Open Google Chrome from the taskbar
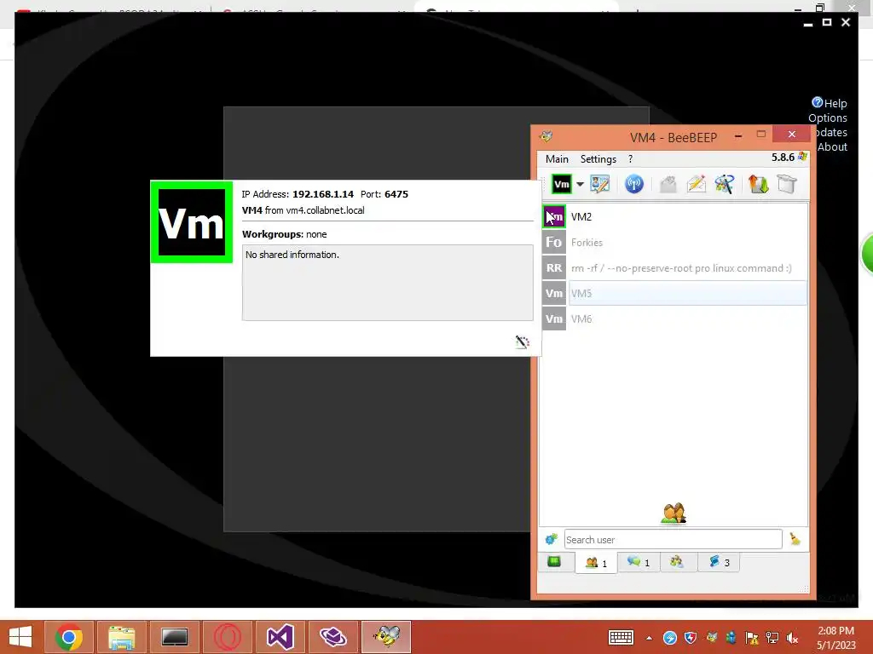This screenshot has height=654, width=873. point(69,637)
